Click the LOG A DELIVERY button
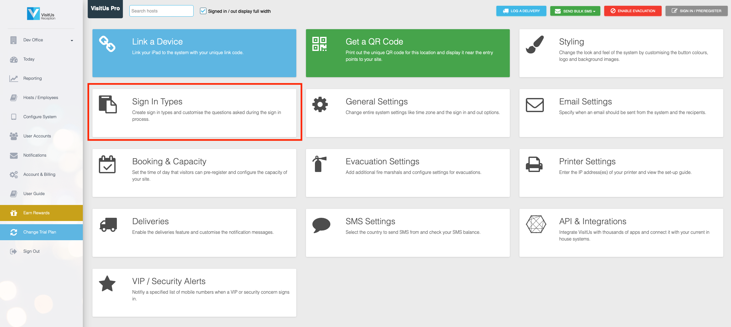Screen dimensions: 731x327 pyautogui.click(x=521, y=11)
